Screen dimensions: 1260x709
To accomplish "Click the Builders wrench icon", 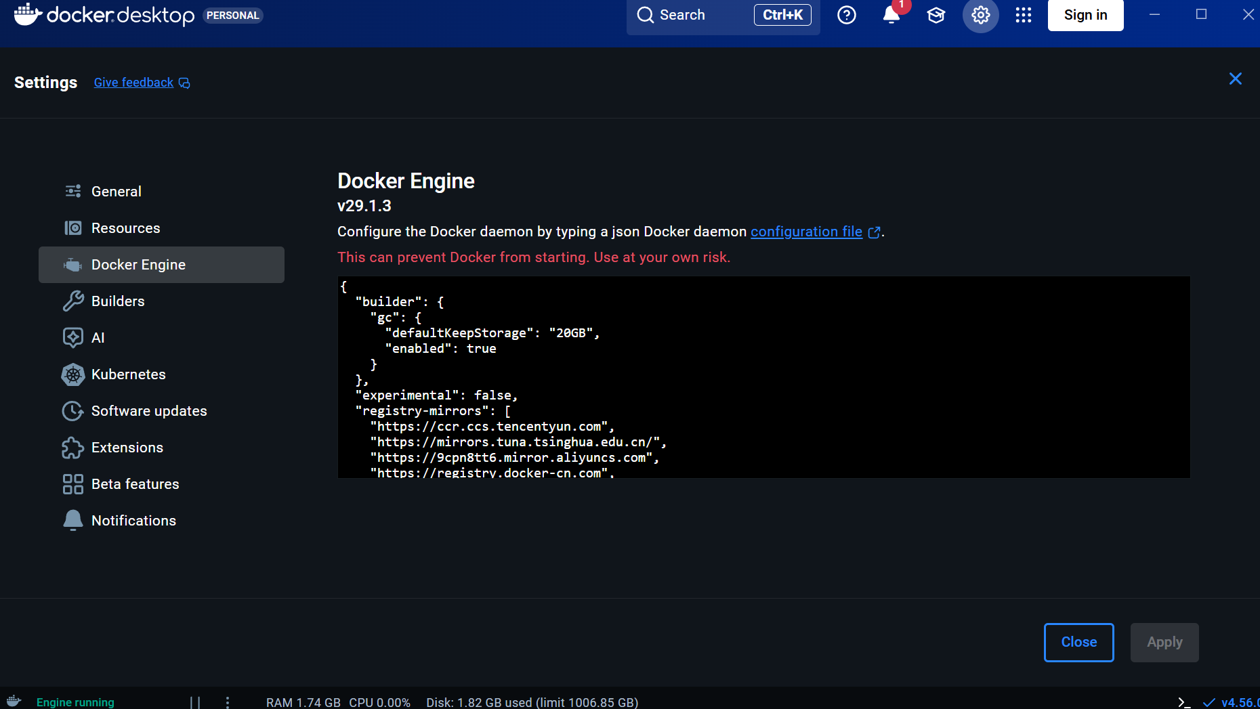I will tap(73, 301).
